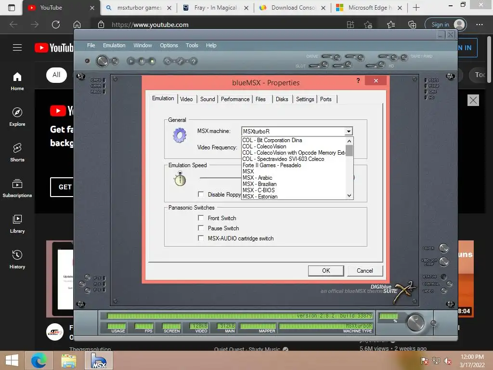Open a new Edge tab
Screen dimensions: 493x370
coord(416,8)
